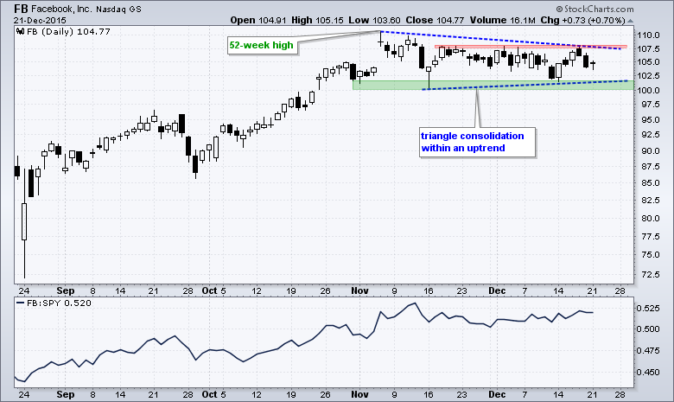Click the 'Nasdaq GS' exchange label

[118, 9]
